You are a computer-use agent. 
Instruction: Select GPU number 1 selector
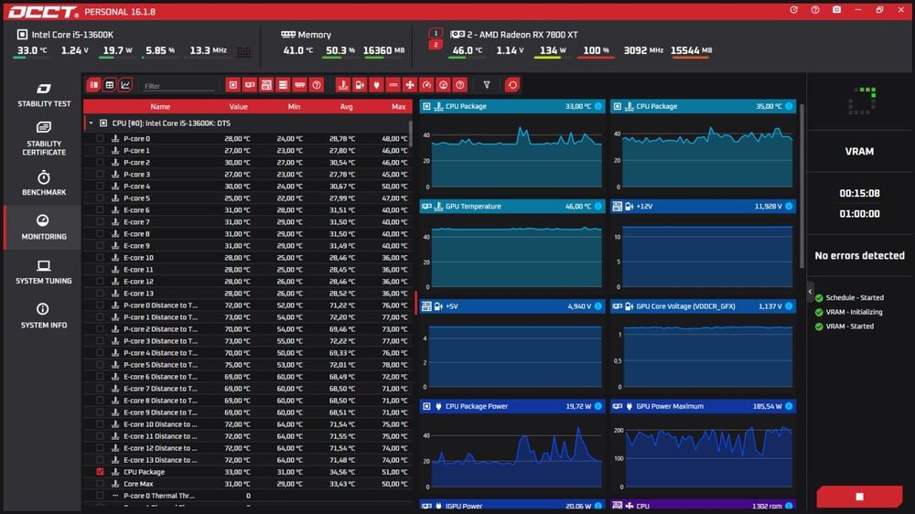436,33
